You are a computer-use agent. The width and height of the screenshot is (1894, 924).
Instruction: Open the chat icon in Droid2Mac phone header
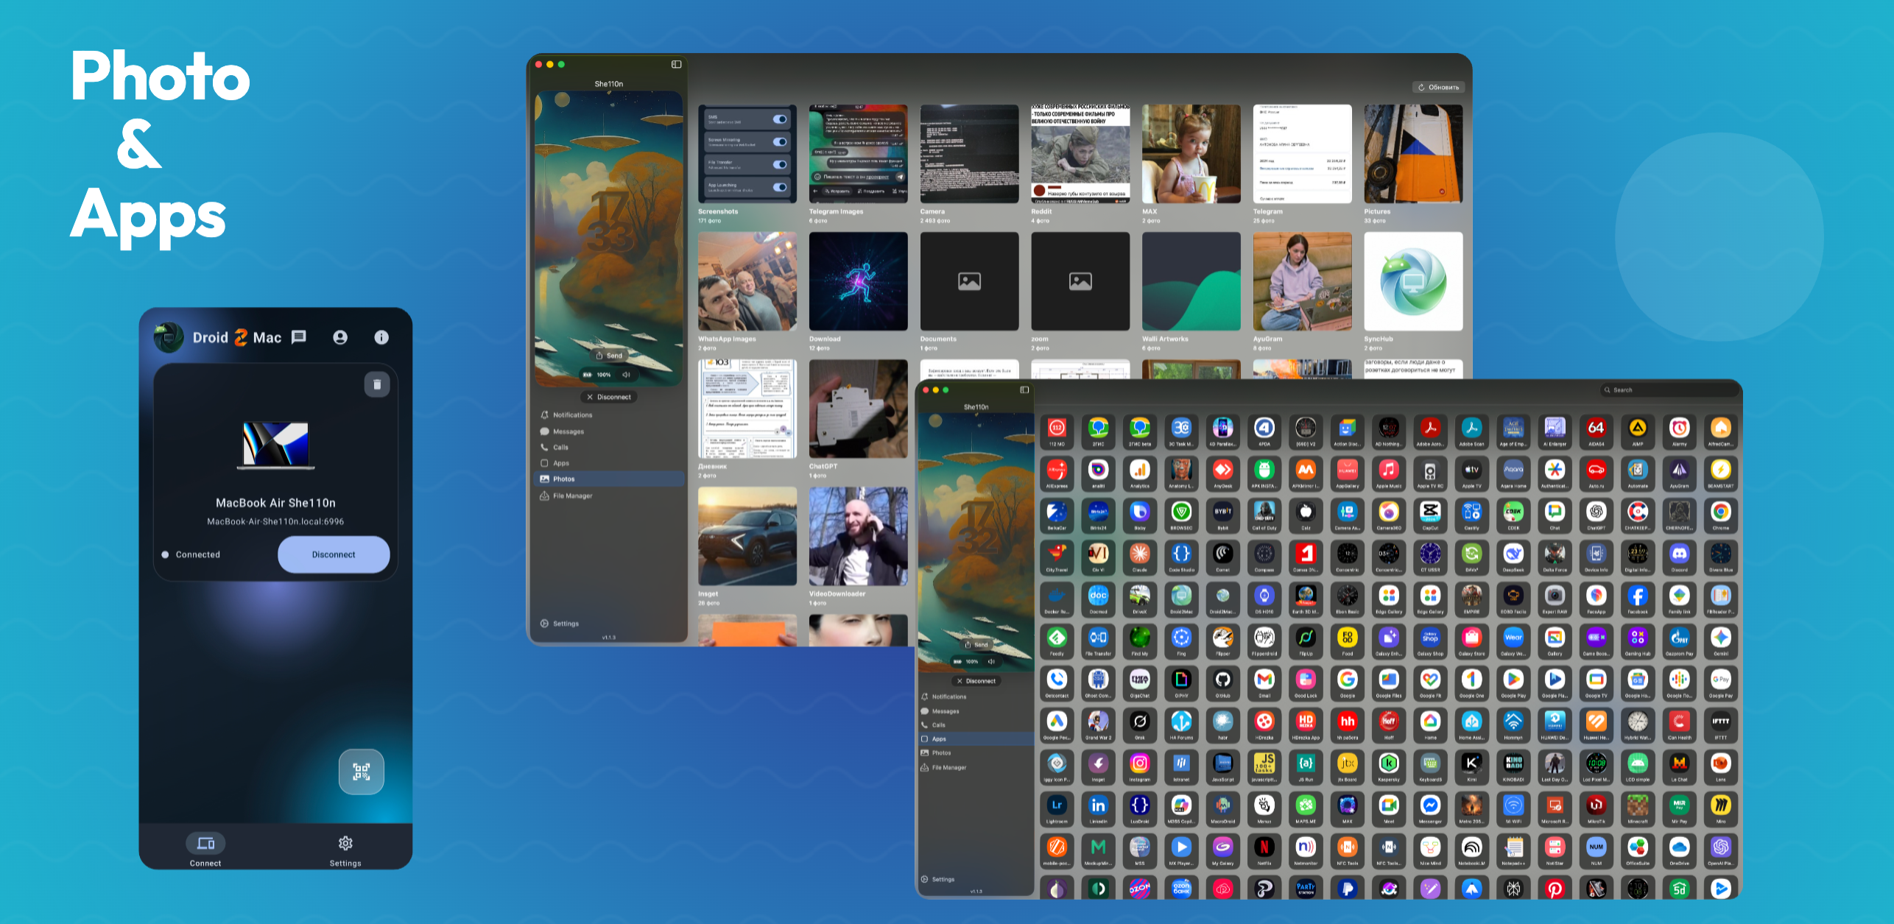299,337
